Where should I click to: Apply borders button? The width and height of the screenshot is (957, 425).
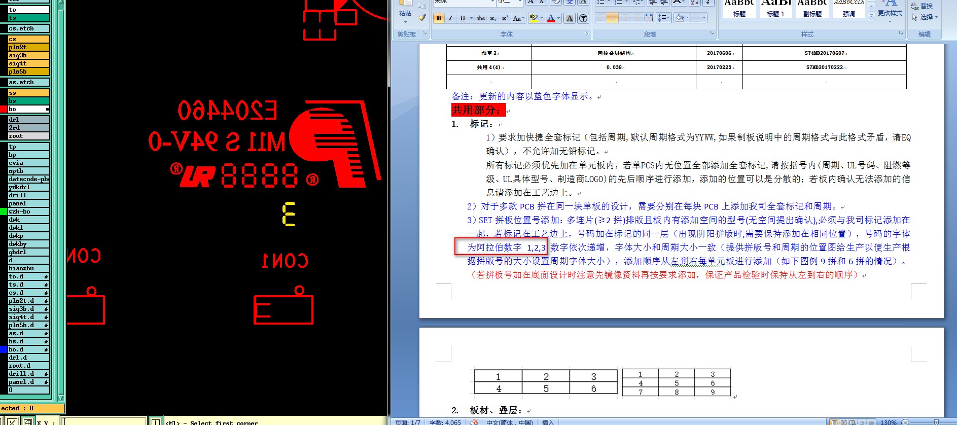pyautogui.click(x=696, y=18)
